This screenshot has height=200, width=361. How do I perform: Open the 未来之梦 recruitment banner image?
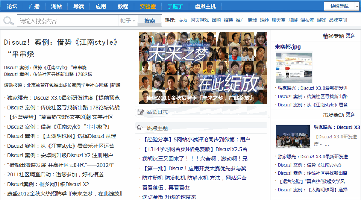coord(203,68)
